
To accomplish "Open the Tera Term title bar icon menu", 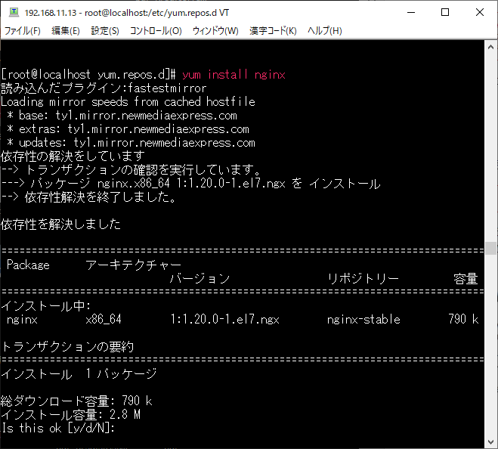I will coord(13,13).
